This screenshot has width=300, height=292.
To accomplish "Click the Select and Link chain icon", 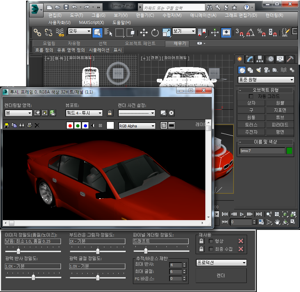I will click(37, 33).
